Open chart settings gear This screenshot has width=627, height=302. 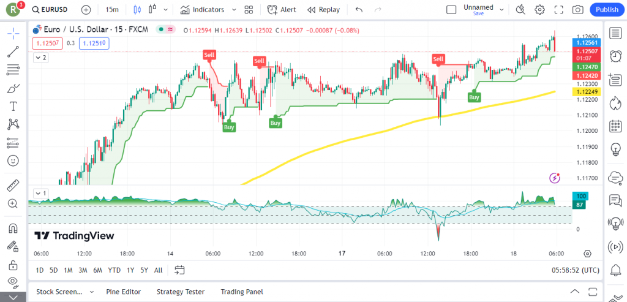point(540,10)
